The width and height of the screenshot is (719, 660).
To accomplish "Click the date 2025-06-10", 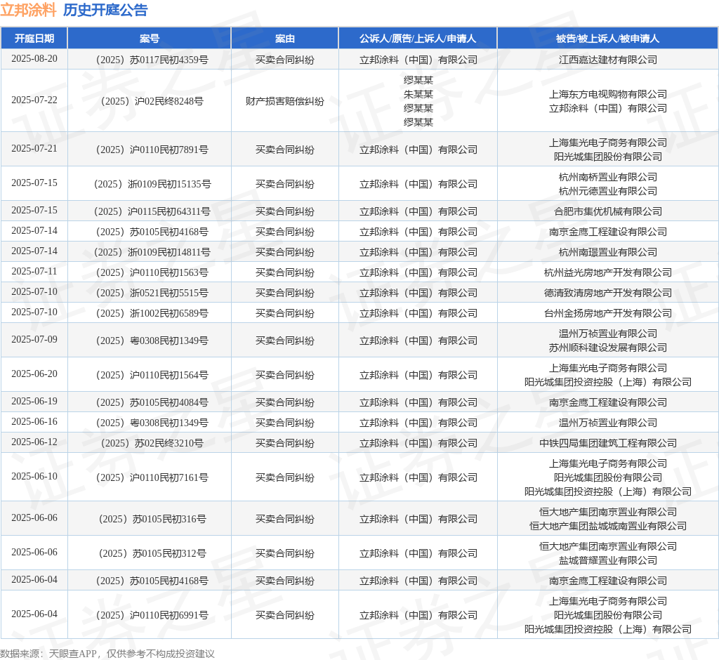I will (34, 477).
